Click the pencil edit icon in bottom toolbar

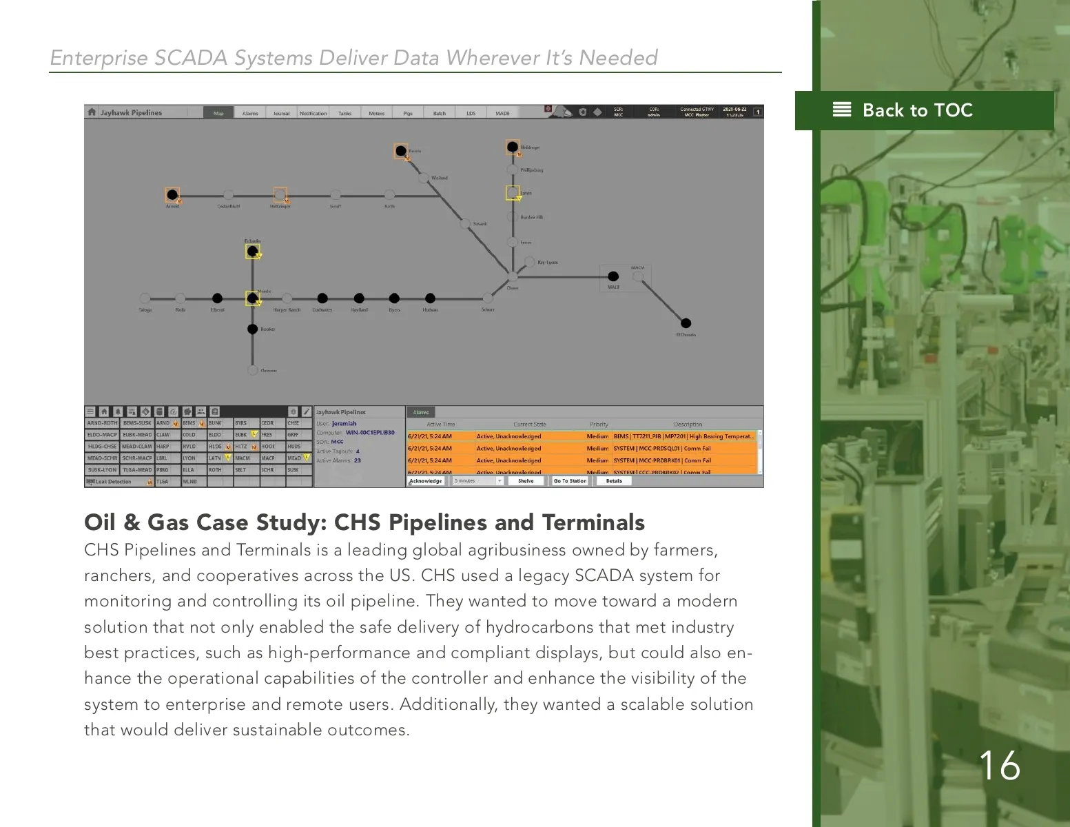pos(307,411)
